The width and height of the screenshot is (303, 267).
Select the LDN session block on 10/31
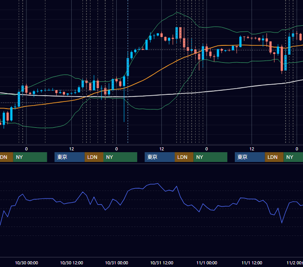[184, 157]
